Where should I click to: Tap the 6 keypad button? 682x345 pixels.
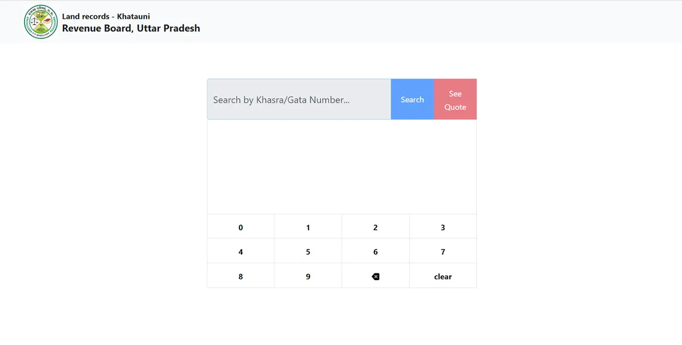(x=375, y=252)
